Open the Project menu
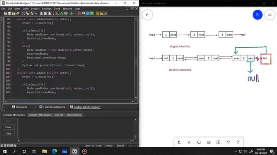Viewport: 277px width, 155px height. [35, 9]
